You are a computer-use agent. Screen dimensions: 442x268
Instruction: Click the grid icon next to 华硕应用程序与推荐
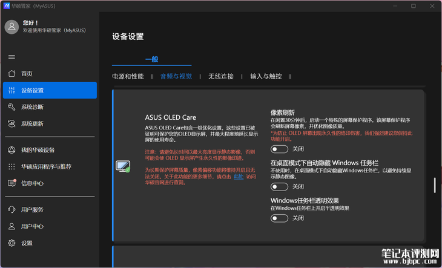pyautogui.click(x=12, y=166)
